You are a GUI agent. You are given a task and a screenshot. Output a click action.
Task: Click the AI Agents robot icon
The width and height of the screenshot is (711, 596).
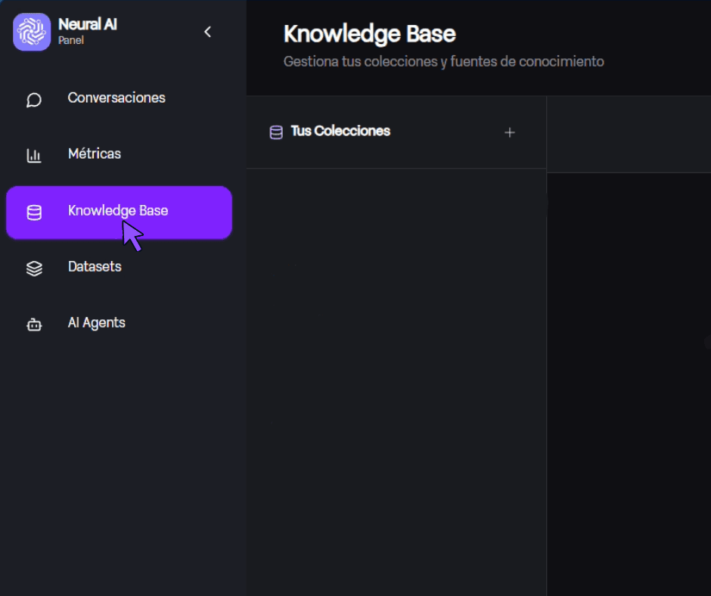click(34, 324)
